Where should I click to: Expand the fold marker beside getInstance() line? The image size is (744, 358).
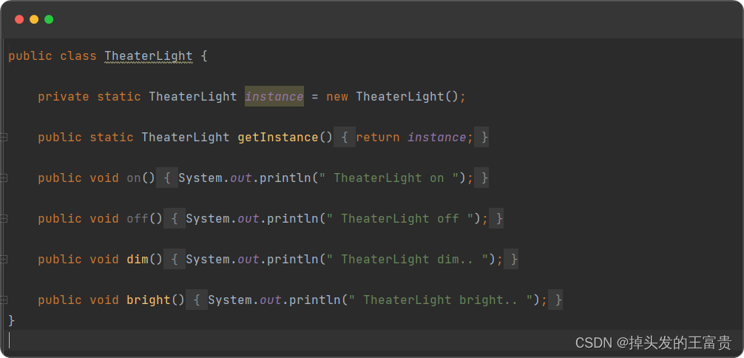tap(4, 138)
